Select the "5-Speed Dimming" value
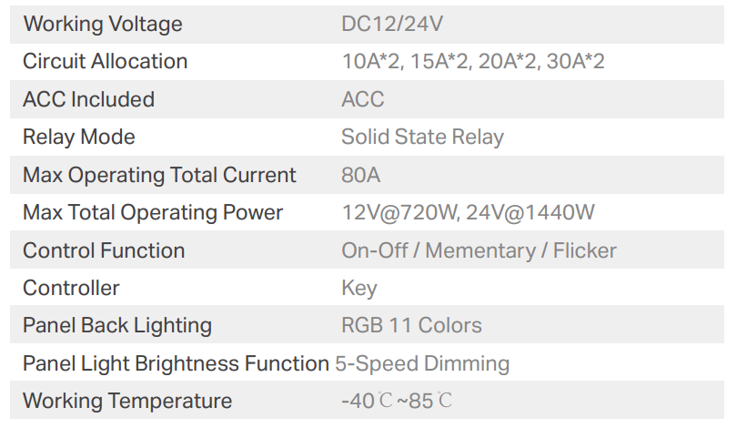The width and height of the screenshot is (737, 438). click(423, 364)
